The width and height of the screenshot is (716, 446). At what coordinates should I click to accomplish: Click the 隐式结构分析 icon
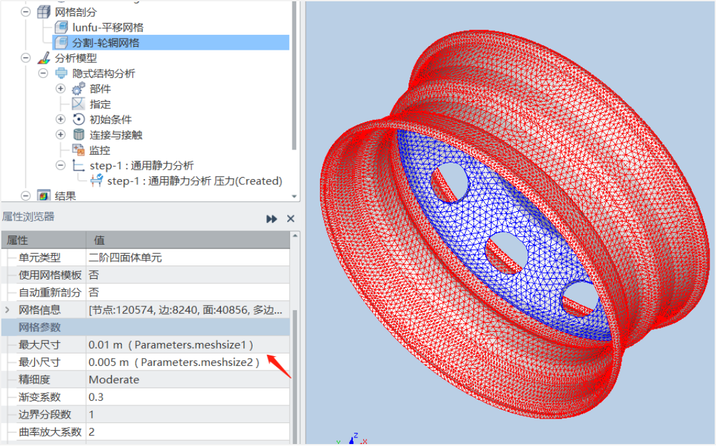pos(61,73)
